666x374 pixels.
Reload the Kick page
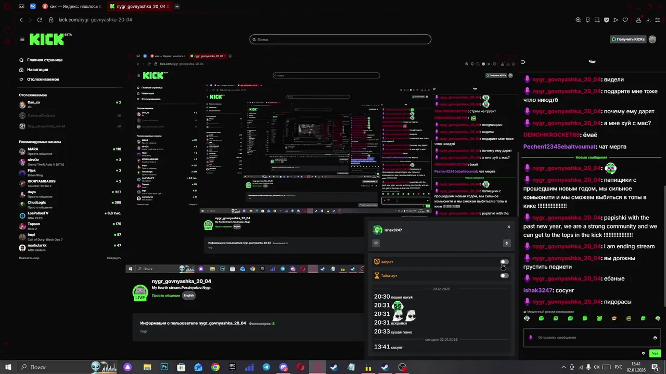tap(40, 20)
